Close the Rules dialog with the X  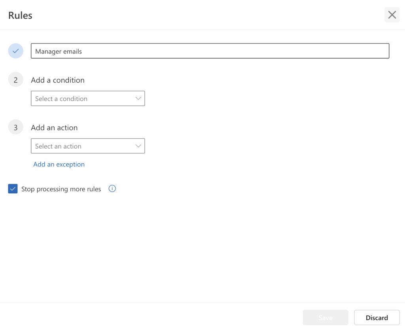tap(392, 15)
